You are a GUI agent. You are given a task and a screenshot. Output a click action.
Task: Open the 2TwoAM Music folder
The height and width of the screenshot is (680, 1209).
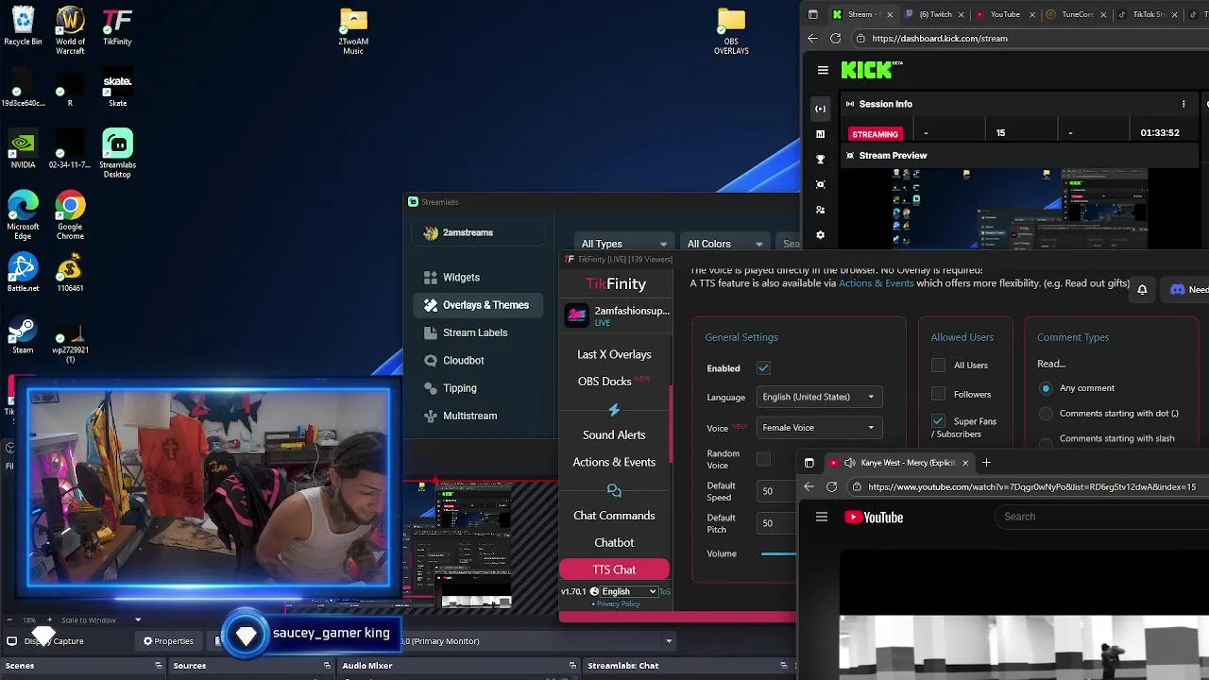click(353, 30)
